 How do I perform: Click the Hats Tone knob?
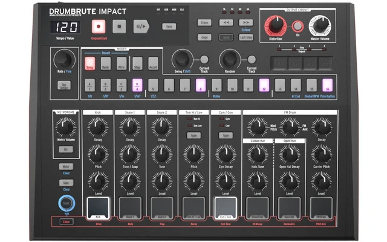(x=258, y=154)
